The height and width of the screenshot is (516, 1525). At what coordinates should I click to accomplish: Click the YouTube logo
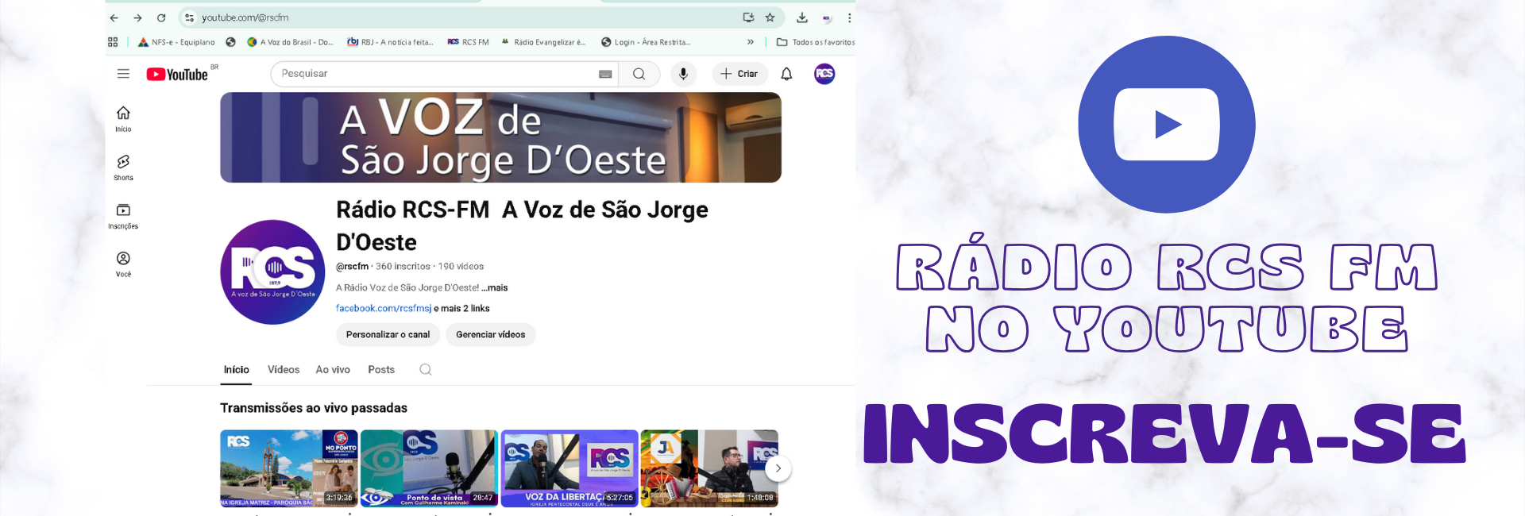177,74
